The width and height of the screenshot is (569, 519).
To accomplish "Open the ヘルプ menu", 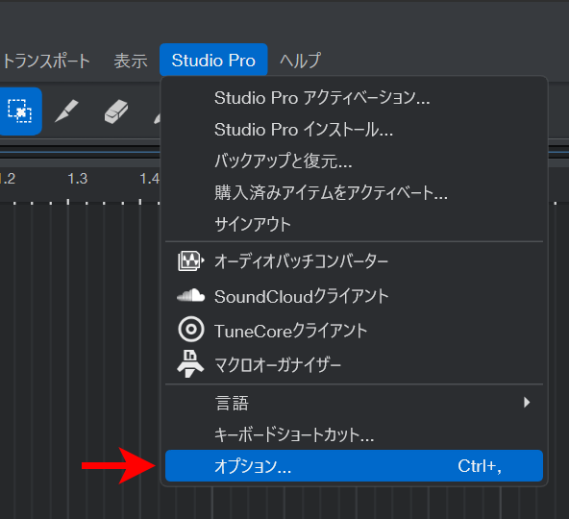I will [300, 61].
